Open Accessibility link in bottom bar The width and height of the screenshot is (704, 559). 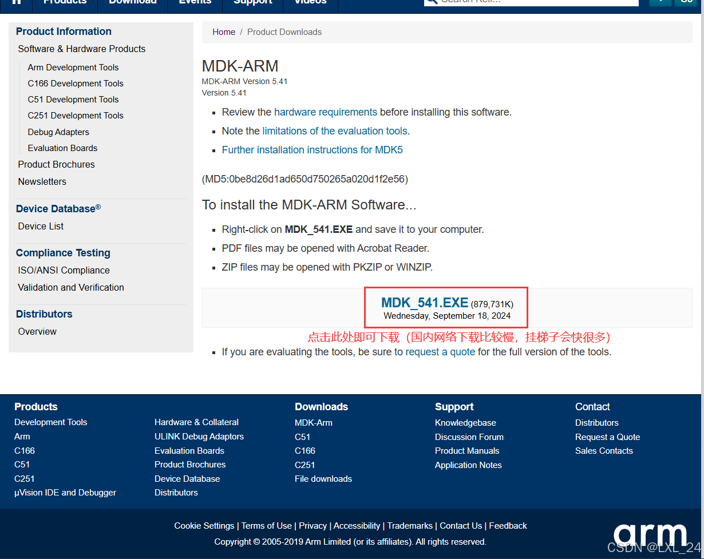(357, 526)
